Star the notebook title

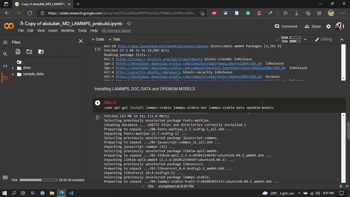pos(129,24)
